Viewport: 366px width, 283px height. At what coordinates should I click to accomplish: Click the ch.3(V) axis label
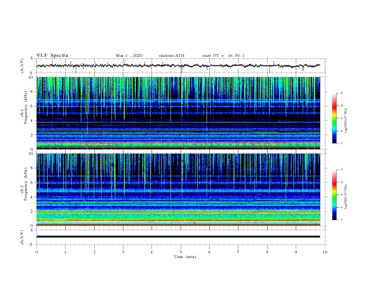point(22,237)
